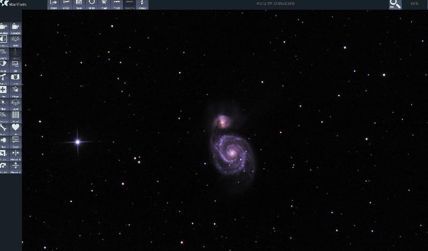Click the Track button
Image resolution: width=428 pixels, height=251 pixels.
117,5
